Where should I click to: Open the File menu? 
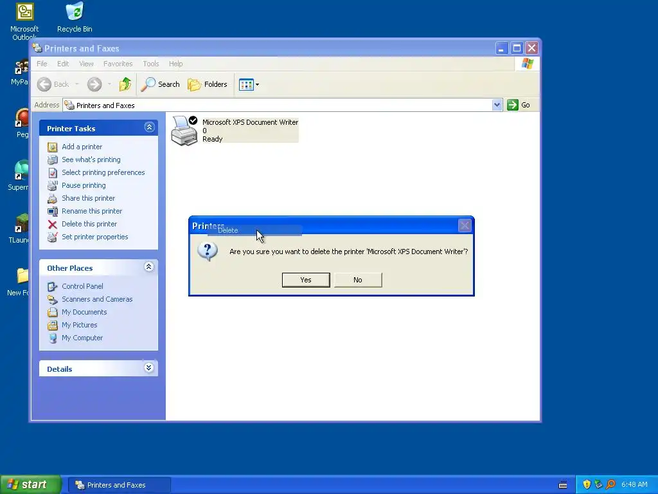[42, 64]
